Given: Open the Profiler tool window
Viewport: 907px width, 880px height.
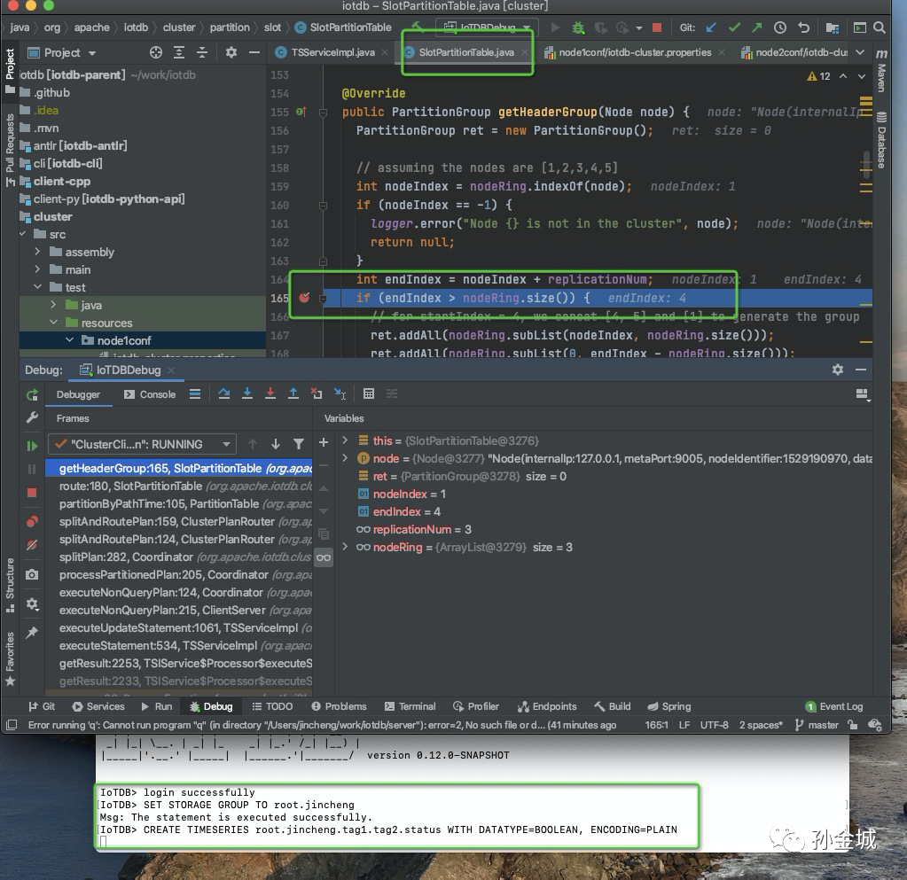Looking at the screenshot, I should [476, 706].
